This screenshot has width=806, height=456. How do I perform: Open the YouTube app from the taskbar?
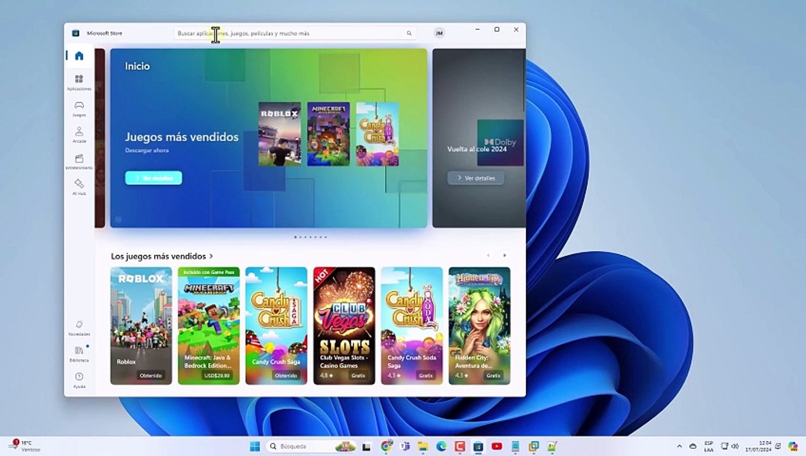497,446
